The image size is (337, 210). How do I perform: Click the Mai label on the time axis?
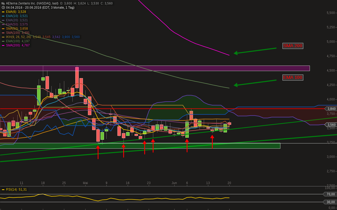click(85, 183)
